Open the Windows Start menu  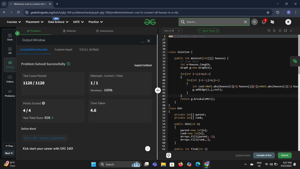pyautogui.click(x=94, y=164)
